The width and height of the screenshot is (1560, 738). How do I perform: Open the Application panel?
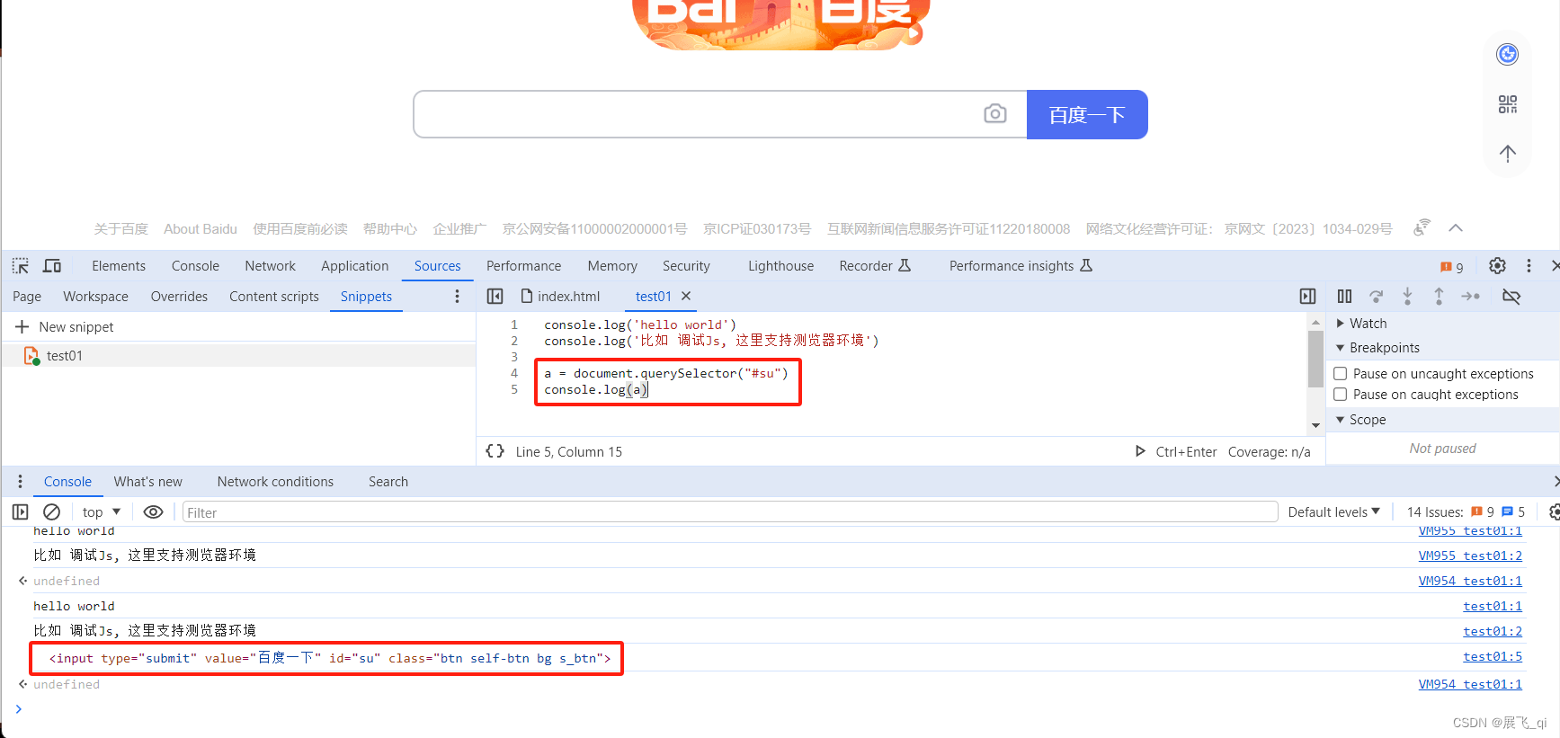tap(354, 266)
